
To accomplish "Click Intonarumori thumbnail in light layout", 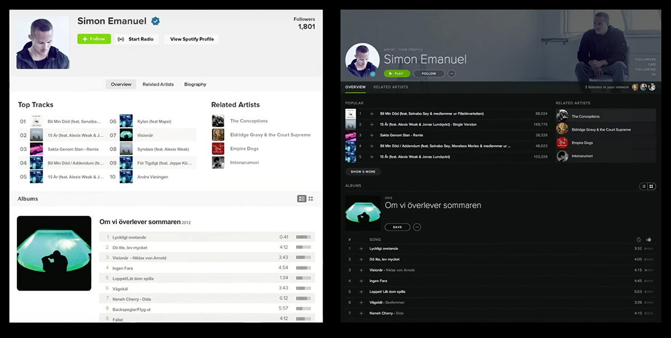I will pos(218,163).
